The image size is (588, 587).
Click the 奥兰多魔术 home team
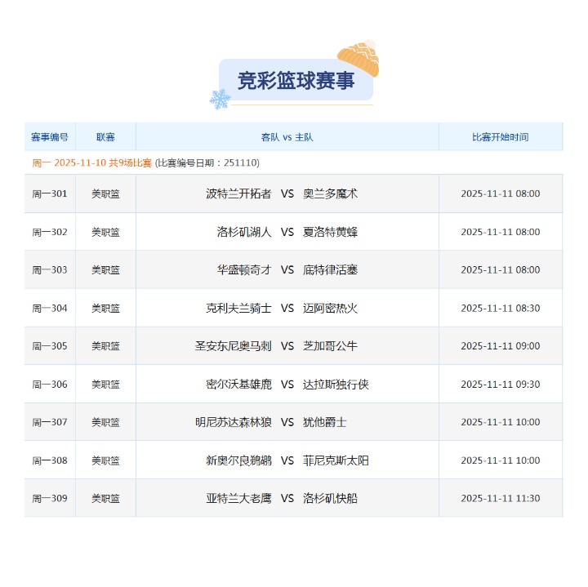coord(330,193)
